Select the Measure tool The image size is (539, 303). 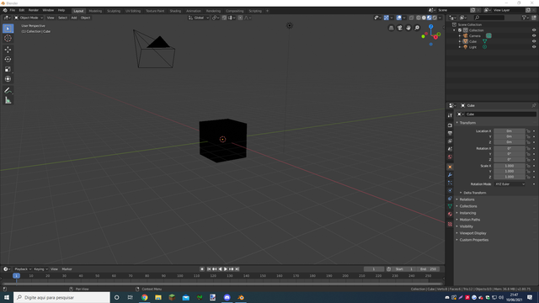click(x=8, y=100)
